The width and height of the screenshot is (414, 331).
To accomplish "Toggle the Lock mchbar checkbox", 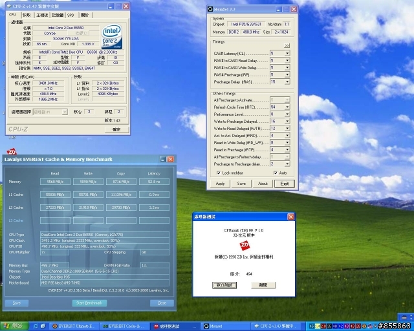I will (219, 173).
